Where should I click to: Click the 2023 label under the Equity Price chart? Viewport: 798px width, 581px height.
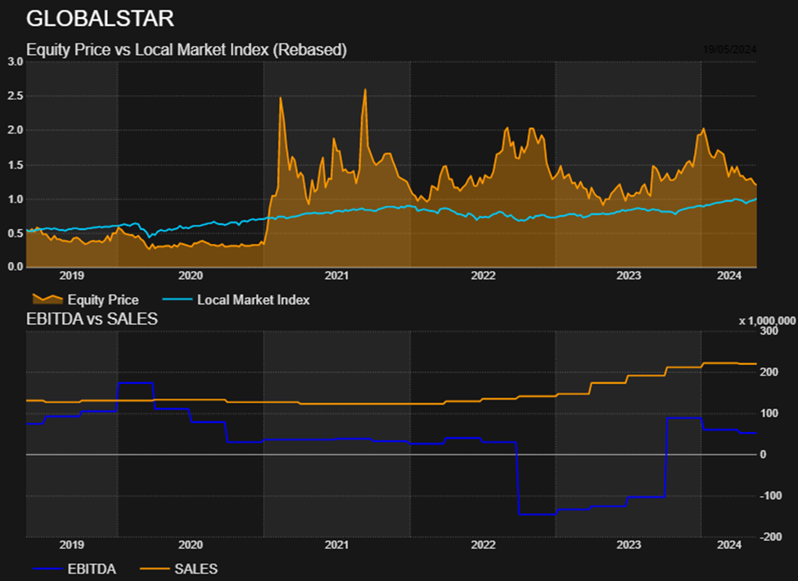coord(629,276)
